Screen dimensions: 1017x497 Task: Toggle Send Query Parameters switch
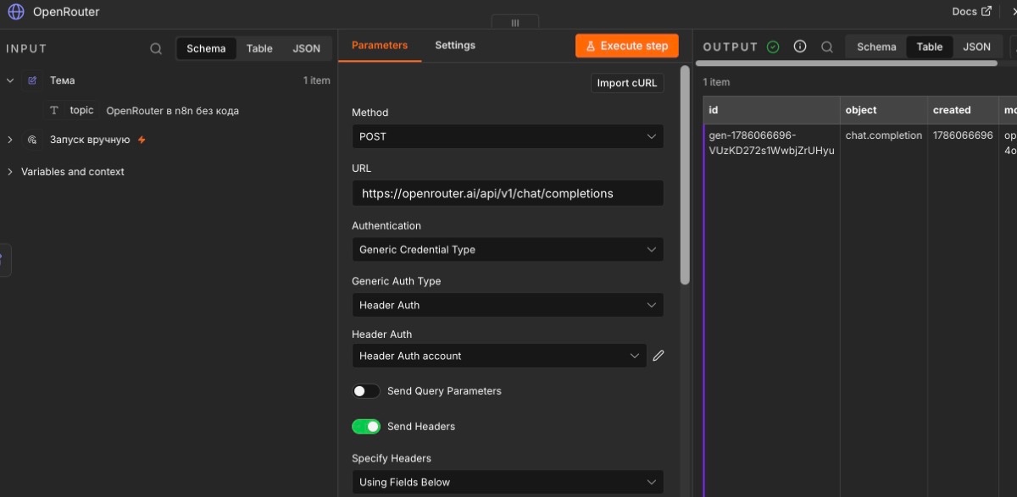(x=366, y=391)
